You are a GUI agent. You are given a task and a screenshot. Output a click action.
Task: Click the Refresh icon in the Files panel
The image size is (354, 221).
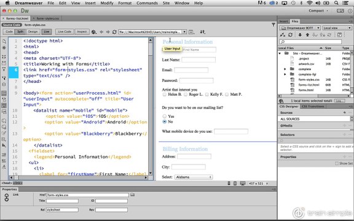pos(291,35)
